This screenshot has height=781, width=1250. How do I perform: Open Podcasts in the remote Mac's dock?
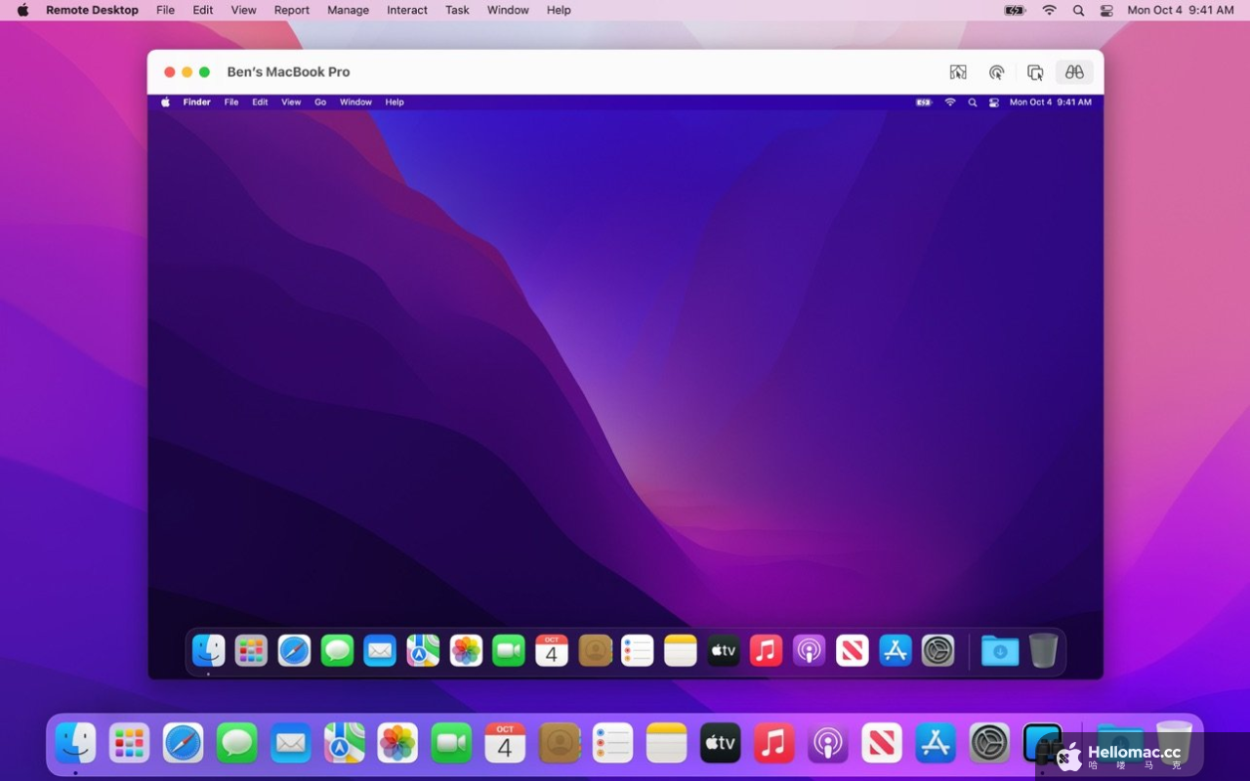[x=810, y=650]
